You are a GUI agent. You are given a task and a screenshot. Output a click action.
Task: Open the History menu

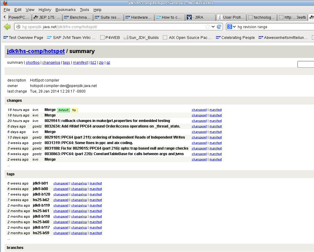[45, 10]
